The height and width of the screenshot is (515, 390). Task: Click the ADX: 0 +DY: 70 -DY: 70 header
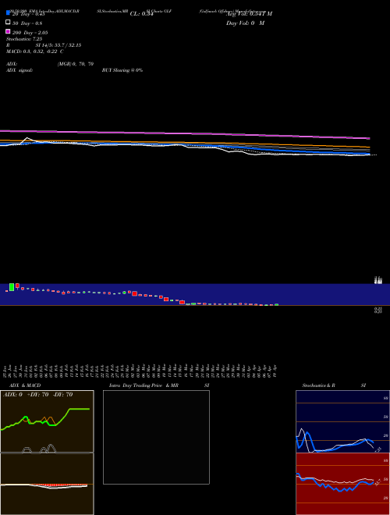[37, 395]
